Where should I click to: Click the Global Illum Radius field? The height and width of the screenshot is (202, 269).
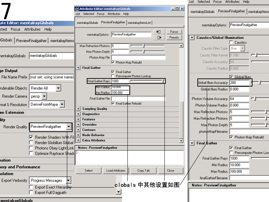pyautogui.click(x=239, y=89)
